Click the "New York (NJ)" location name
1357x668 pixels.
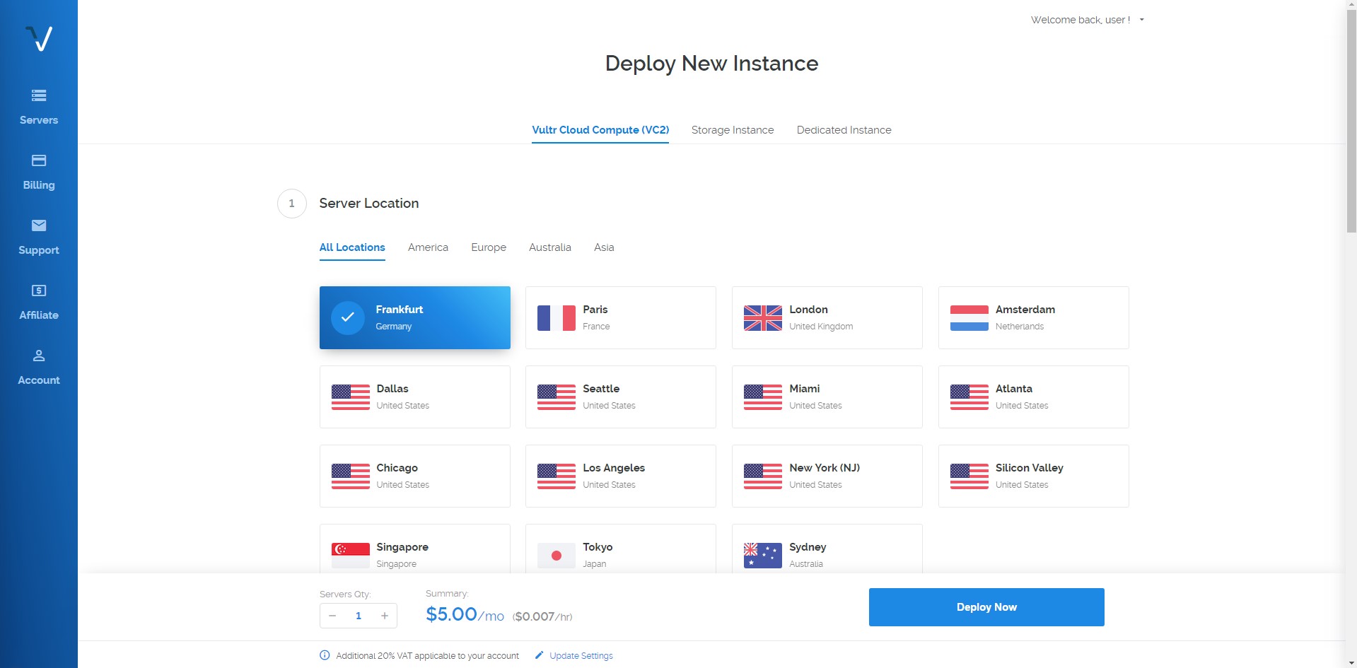pos(825,468)
